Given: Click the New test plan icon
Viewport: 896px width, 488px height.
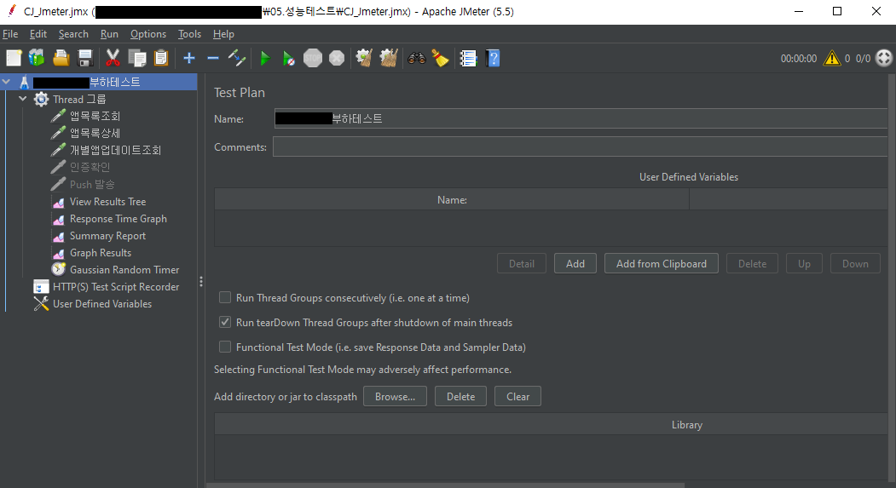Looking at the screenshot, I should click(x=14, y=58).
